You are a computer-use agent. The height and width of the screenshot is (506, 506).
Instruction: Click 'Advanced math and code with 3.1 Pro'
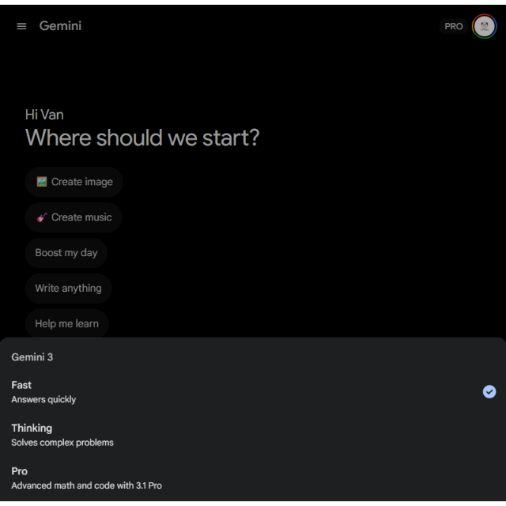click(86, 485)
